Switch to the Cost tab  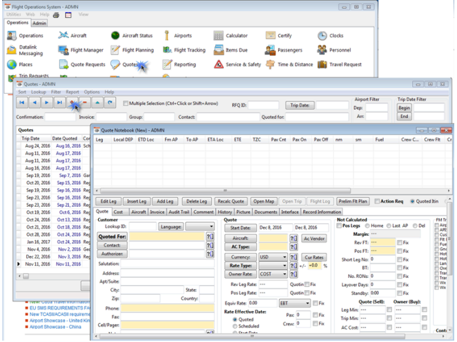point(118,212)
